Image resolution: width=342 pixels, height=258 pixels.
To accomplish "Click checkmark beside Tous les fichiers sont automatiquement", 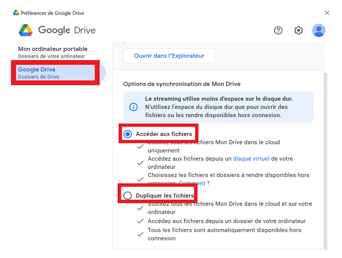I will pos(140,235).
